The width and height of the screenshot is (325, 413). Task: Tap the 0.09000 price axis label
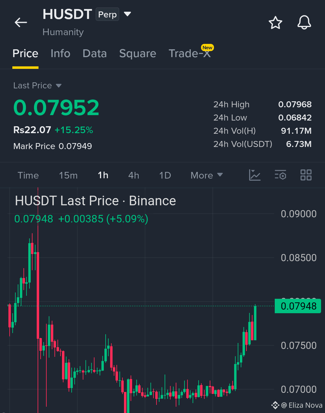[x=299, y=214]
